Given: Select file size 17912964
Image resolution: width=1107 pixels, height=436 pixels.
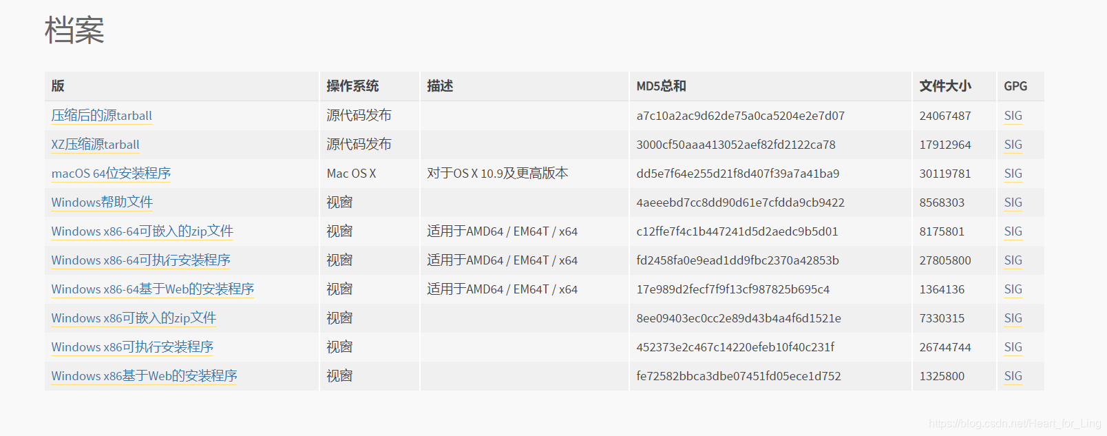Looking at the screenshot, I should (x=945, y=145).
